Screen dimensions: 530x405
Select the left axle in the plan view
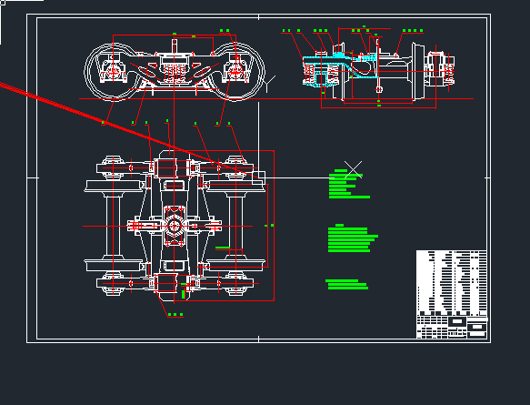click(x=113, y=226)
